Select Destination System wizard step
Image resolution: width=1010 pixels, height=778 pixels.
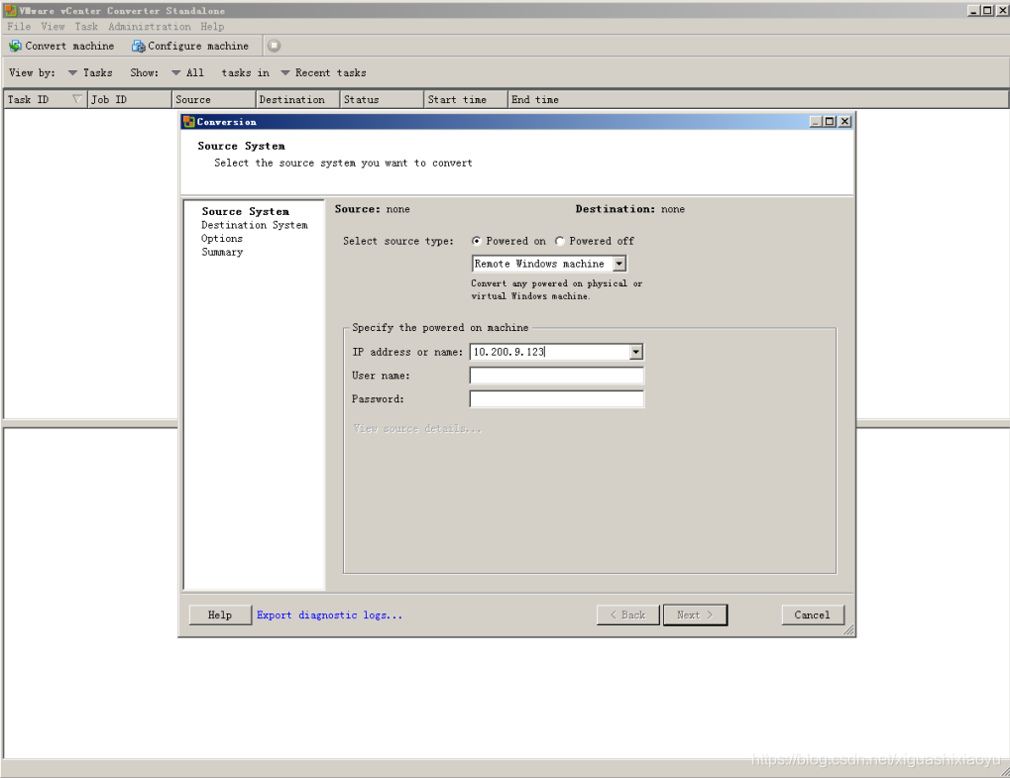(255, 225)
